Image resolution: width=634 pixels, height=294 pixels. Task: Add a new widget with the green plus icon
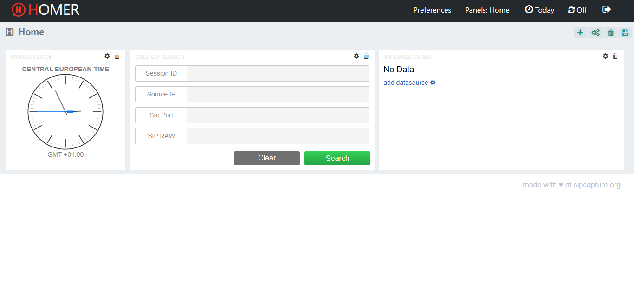pyautogui.click(x=580, y=32)
